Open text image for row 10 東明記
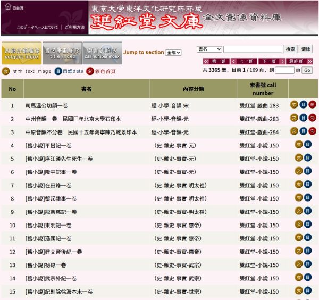319x300 pixels. coord(299,224)
